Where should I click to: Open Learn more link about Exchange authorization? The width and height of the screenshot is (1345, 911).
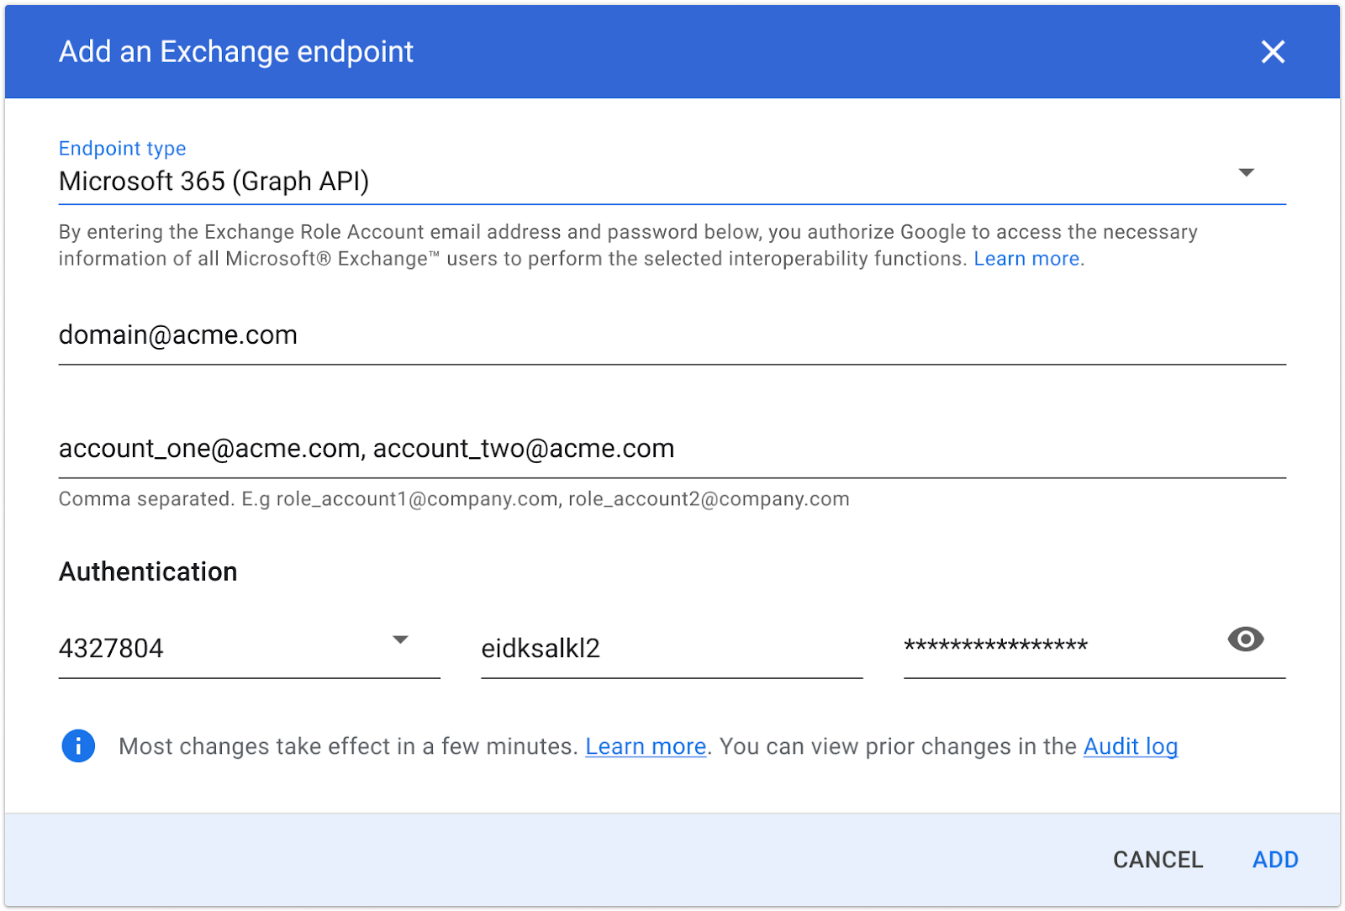tap(1026, 259)
